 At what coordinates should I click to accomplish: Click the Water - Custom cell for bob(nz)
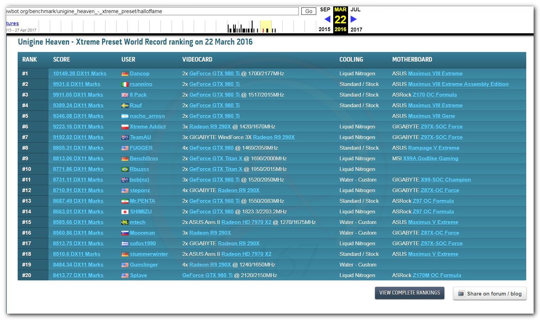pyautogui.click(x=358, y=180)
